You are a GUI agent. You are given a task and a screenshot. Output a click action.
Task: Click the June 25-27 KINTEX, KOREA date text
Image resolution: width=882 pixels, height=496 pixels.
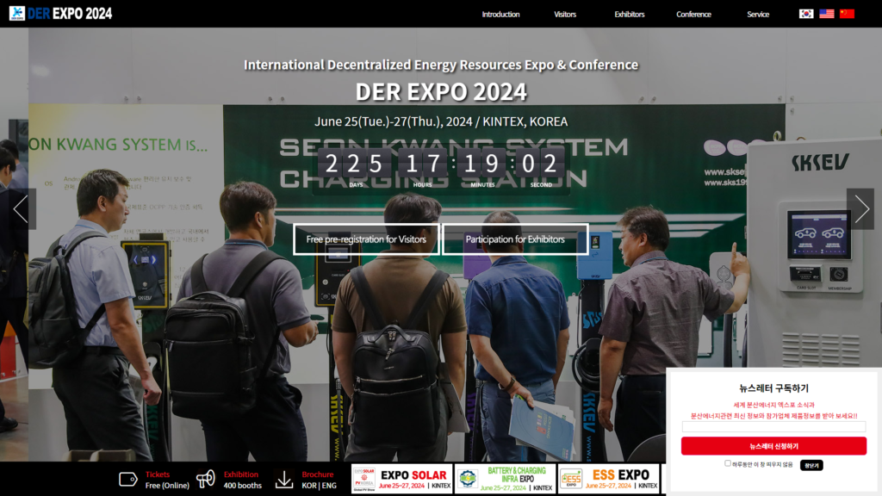[x=441, y=121]
